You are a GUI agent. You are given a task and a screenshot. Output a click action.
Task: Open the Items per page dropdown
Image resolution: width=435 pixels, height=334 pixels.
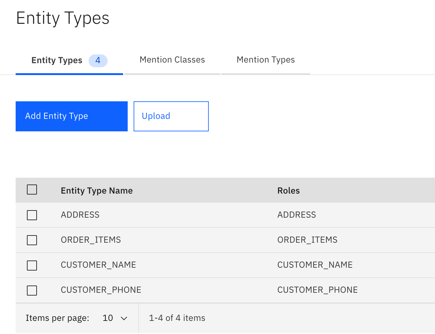(115, 318)
